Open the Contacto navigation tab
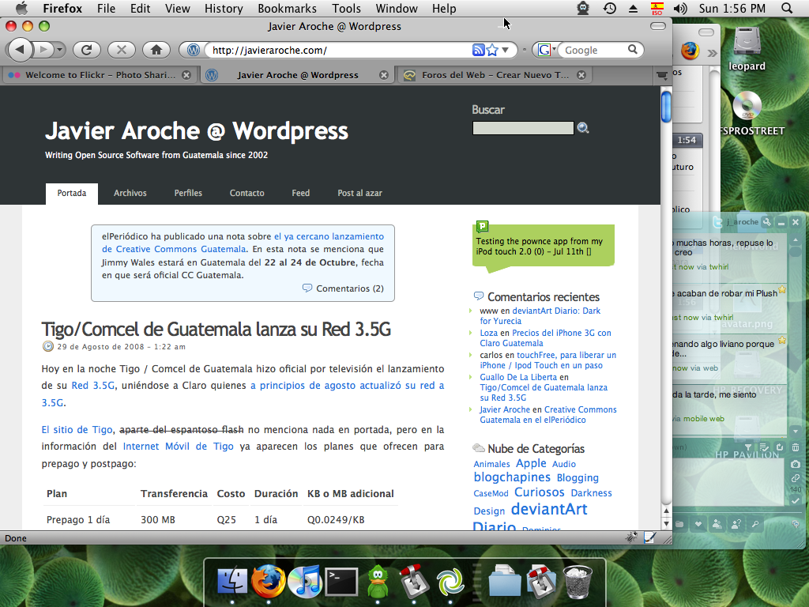This screenshot has width=809, height=607. tap(246, 193)
